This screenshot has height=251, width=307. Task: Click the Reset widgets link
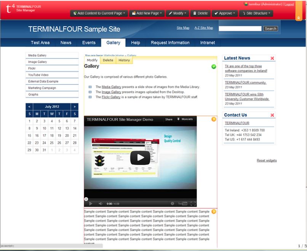coord(267,160)
